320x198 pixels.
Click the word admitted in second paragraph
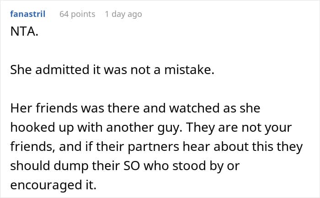[62, 70]
